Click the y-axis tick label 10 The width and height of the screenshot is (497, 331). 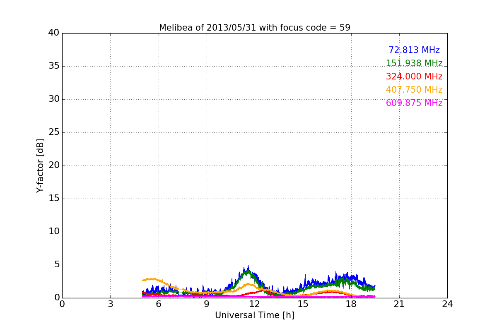click(54, 232)
